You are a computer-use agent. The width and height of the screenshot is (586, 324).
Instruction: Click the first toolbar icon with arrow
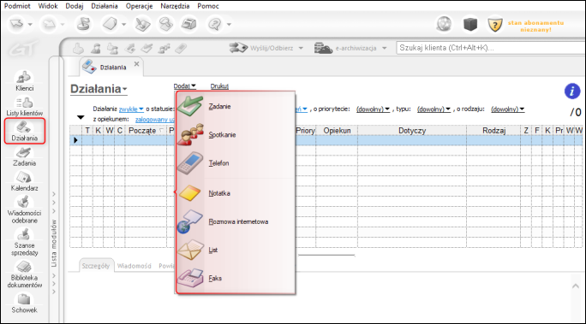17,24
